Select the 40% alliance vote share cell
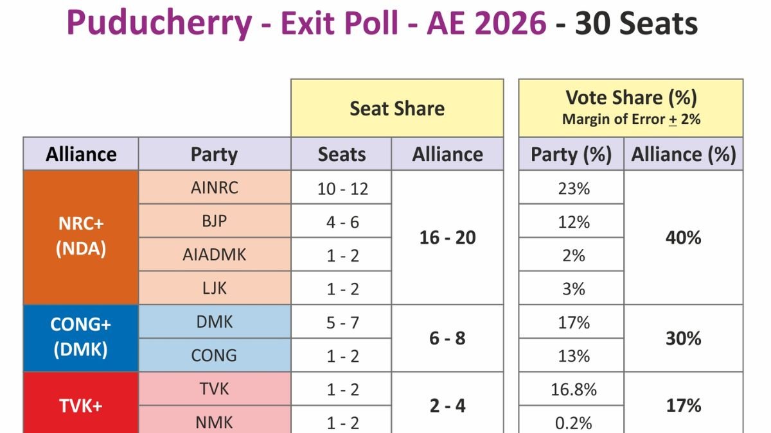 point(683,237)
